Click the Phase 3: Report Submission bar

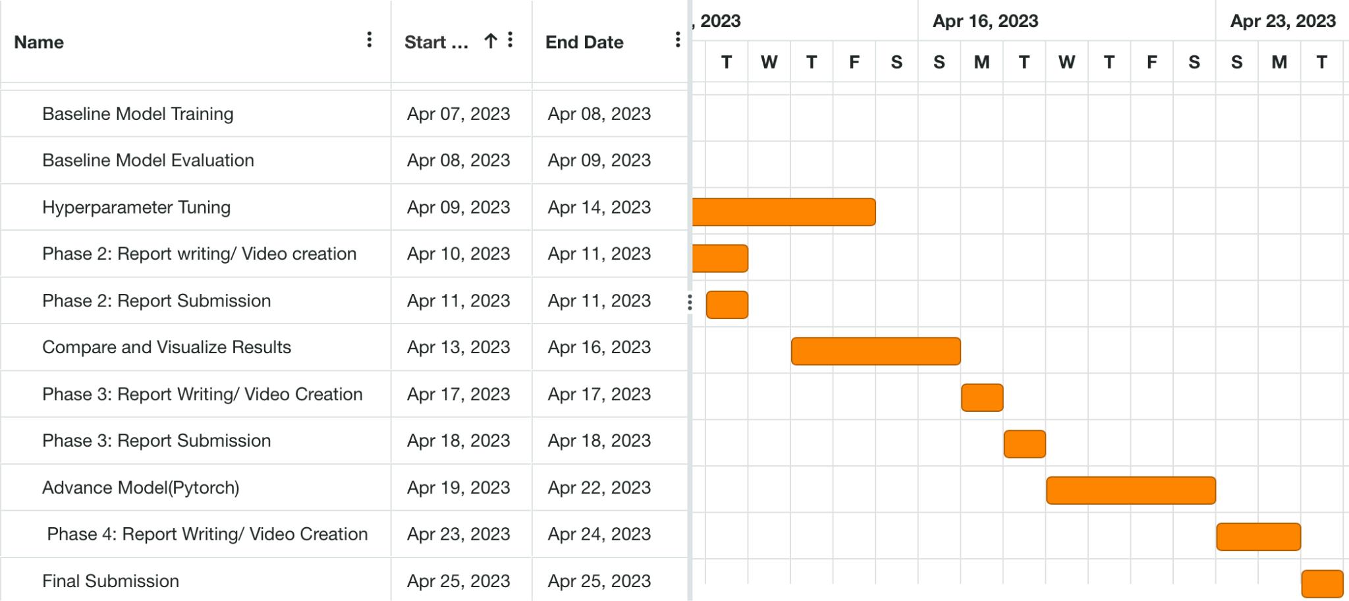(x=1024, y=441)
